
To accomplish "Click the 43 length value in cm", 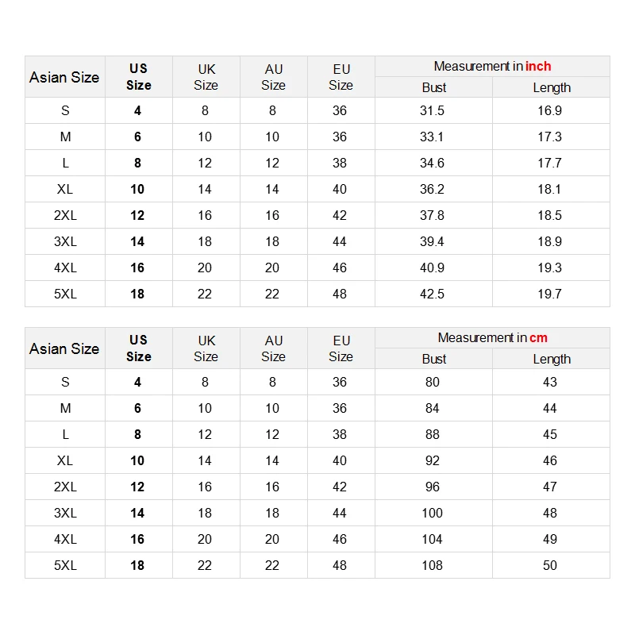I will 549,382.
